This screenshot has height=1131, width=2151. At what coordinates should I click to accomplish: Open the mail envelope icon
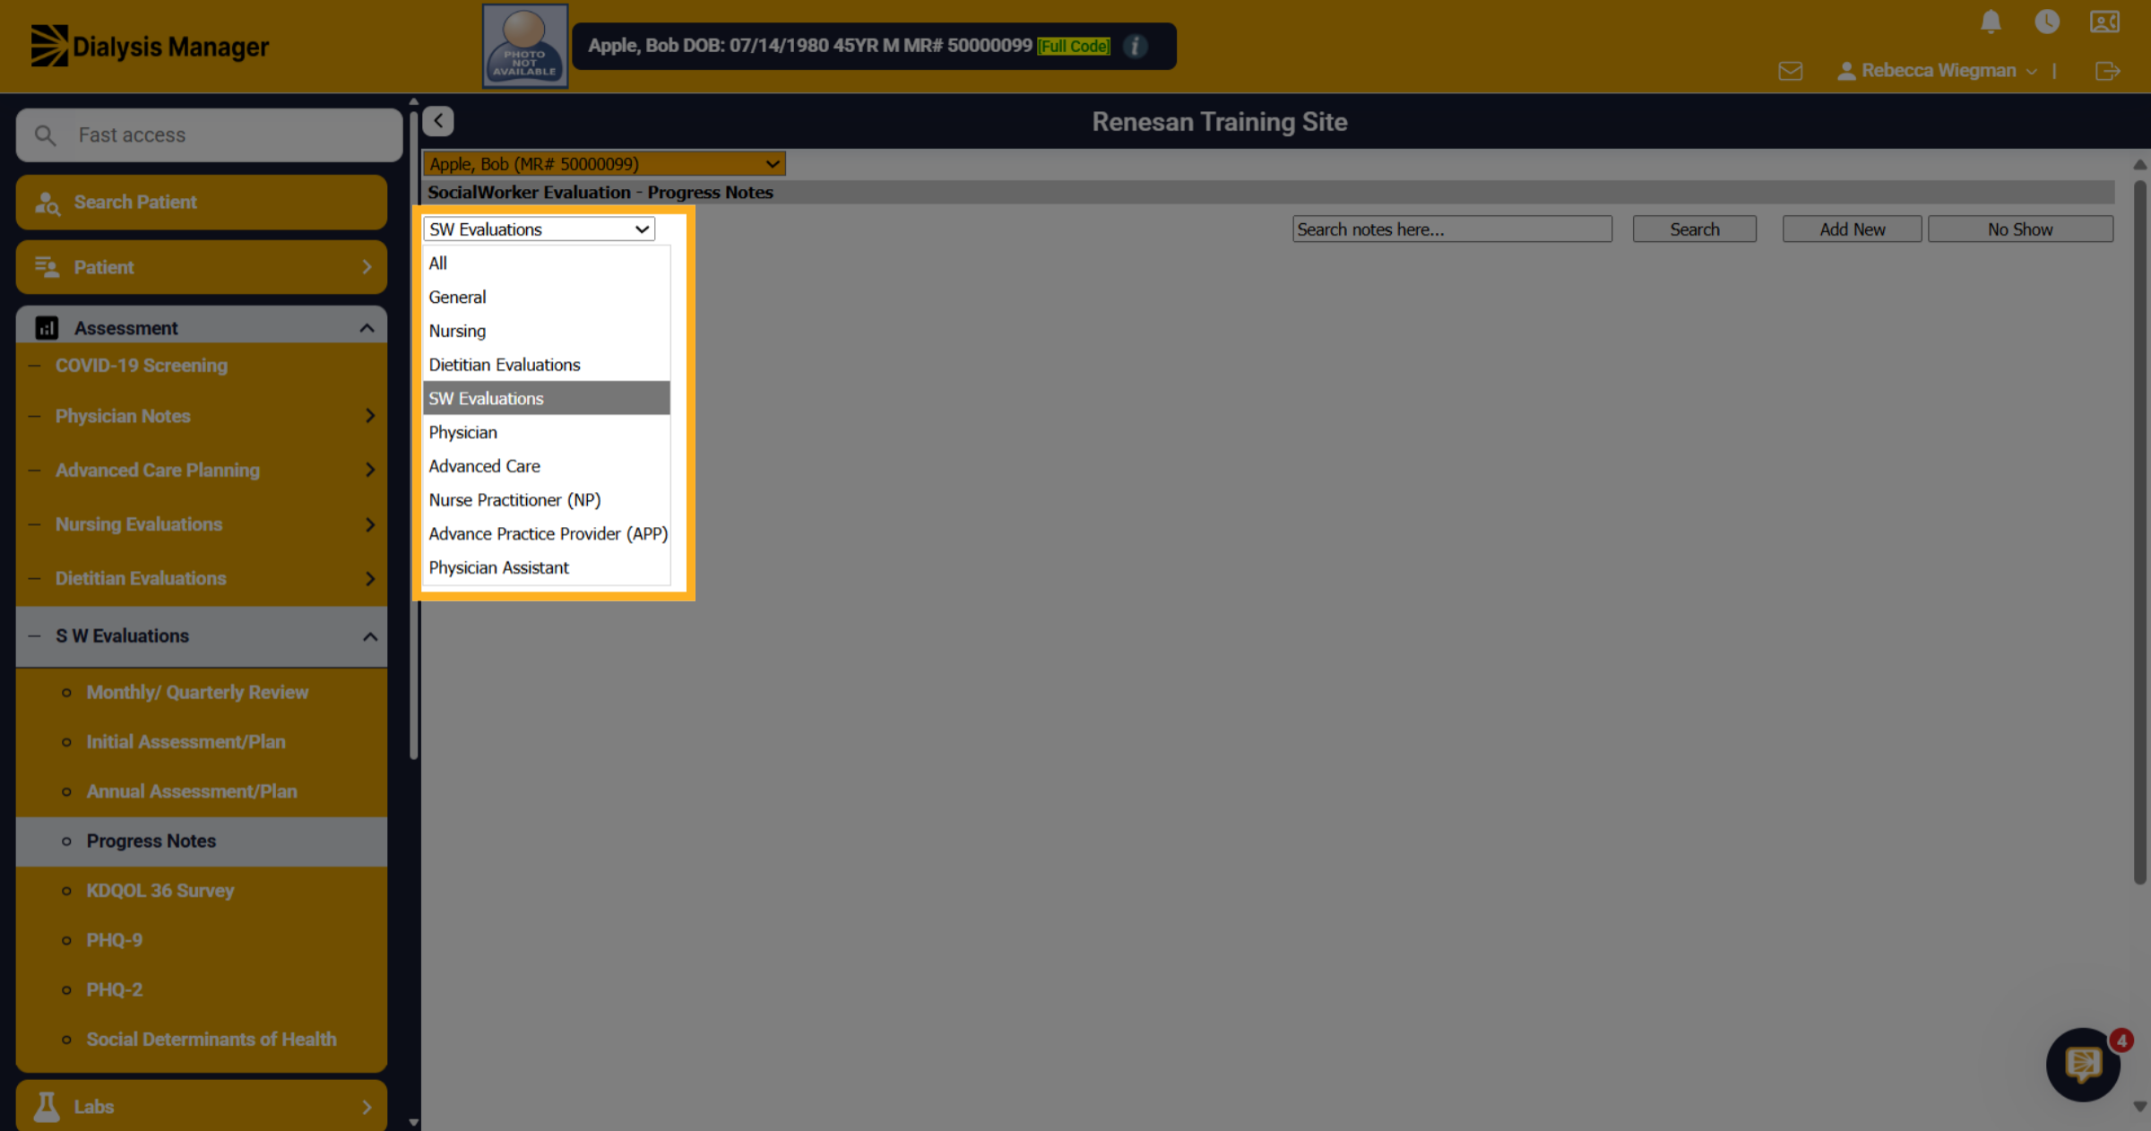click(x=1790, y=71)
